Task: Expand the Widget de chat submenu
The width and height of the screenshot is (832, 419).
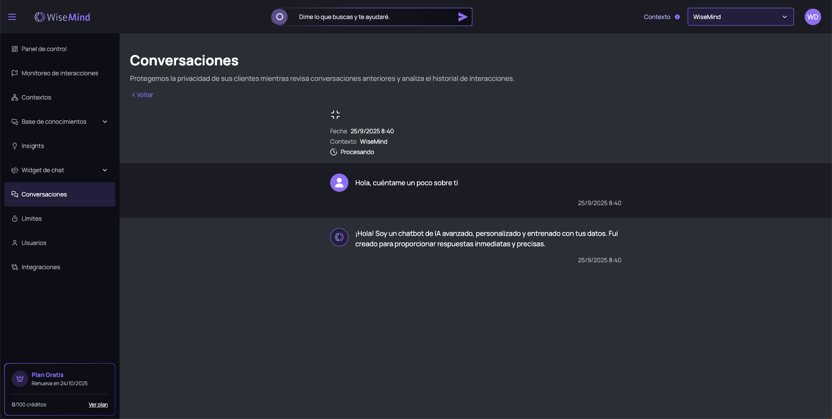Action: (105, 170)
